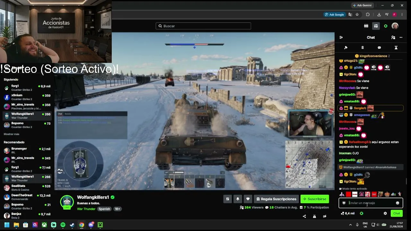The width and height of the screenshot is (411, 231).
Task: Open Chrome media control icon
Action: coord(387,14)
